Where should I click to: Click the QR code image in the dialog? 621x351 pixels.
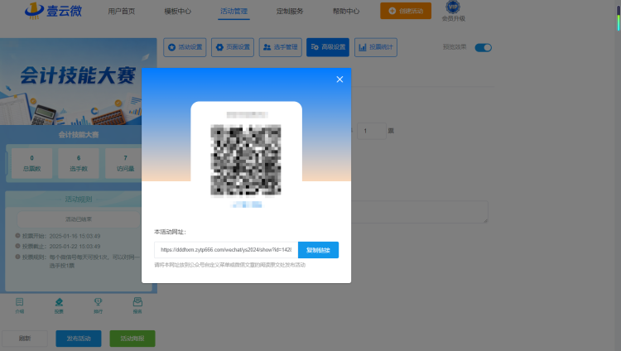coord(246,160)
